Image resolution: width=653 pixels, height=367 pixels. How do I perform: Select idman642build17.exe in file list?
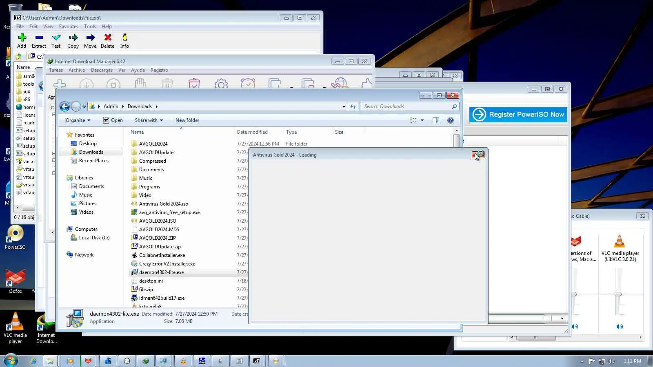point(162,298)
